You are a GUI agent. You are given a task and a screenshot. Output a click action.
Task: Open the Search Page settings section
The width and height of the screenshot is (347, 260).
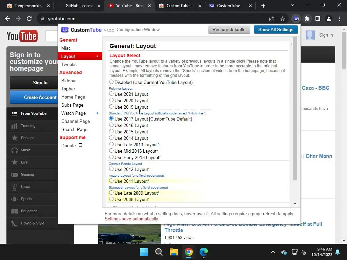(x=80, y=130)
